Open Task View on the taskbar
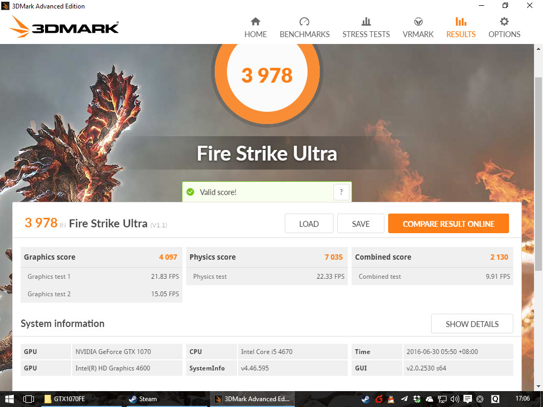543x407 pixels. [x=29, y=399]
